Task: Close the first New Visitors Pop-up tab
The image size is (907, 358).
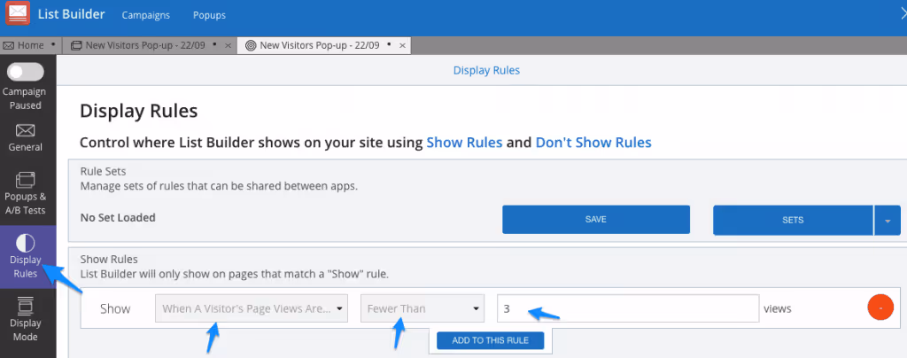Action: (228, 46)
